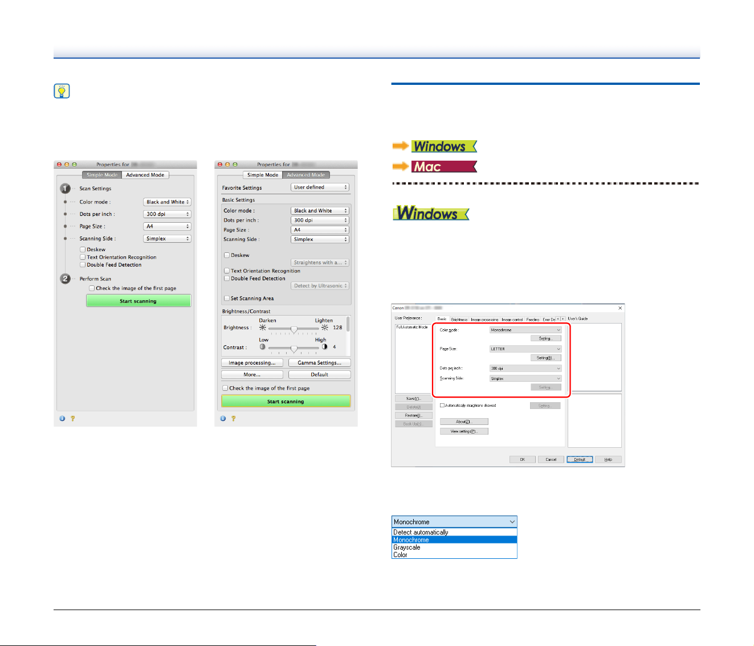Check Set Scanning Area option
The height and width of the screenshot is (646, 754).
(x=227, y=299)
